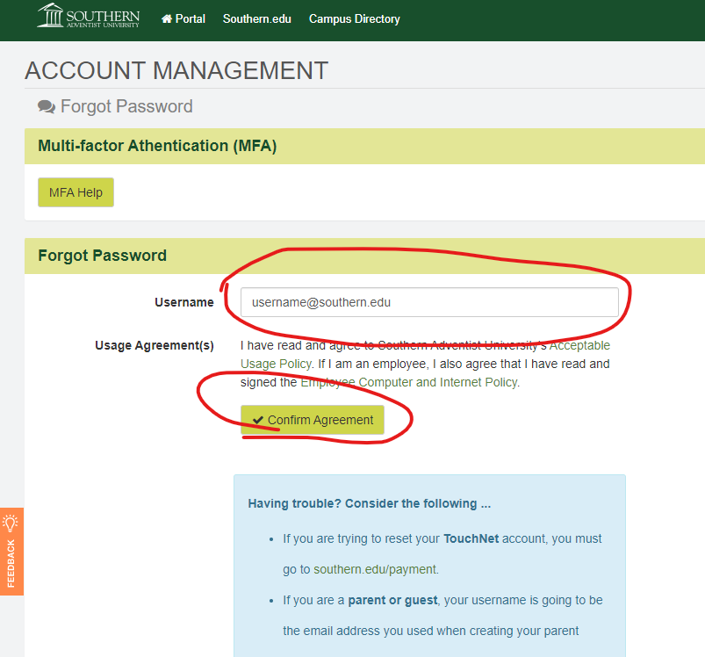
Task: Select the Multi-factor Athentication (MFA) panel header
Action: [x=157, y=146]
